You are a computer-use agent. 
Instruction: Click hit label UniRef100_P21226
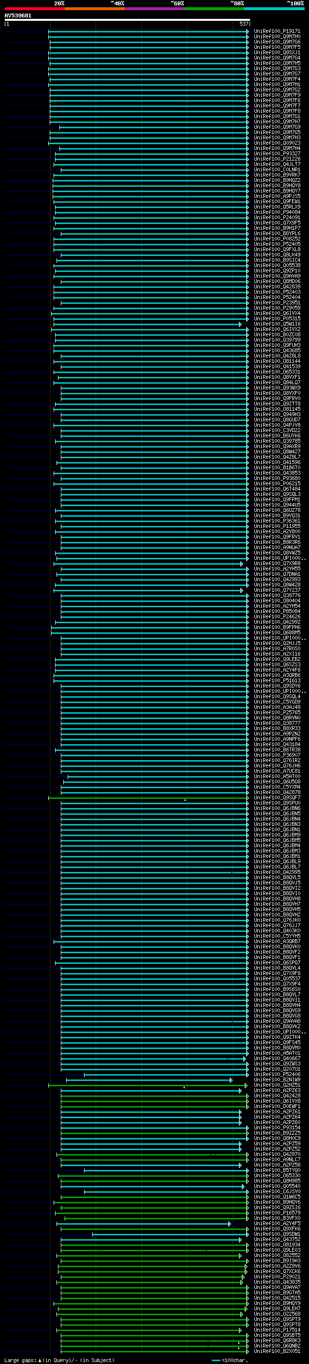click(x=277, y=159)
